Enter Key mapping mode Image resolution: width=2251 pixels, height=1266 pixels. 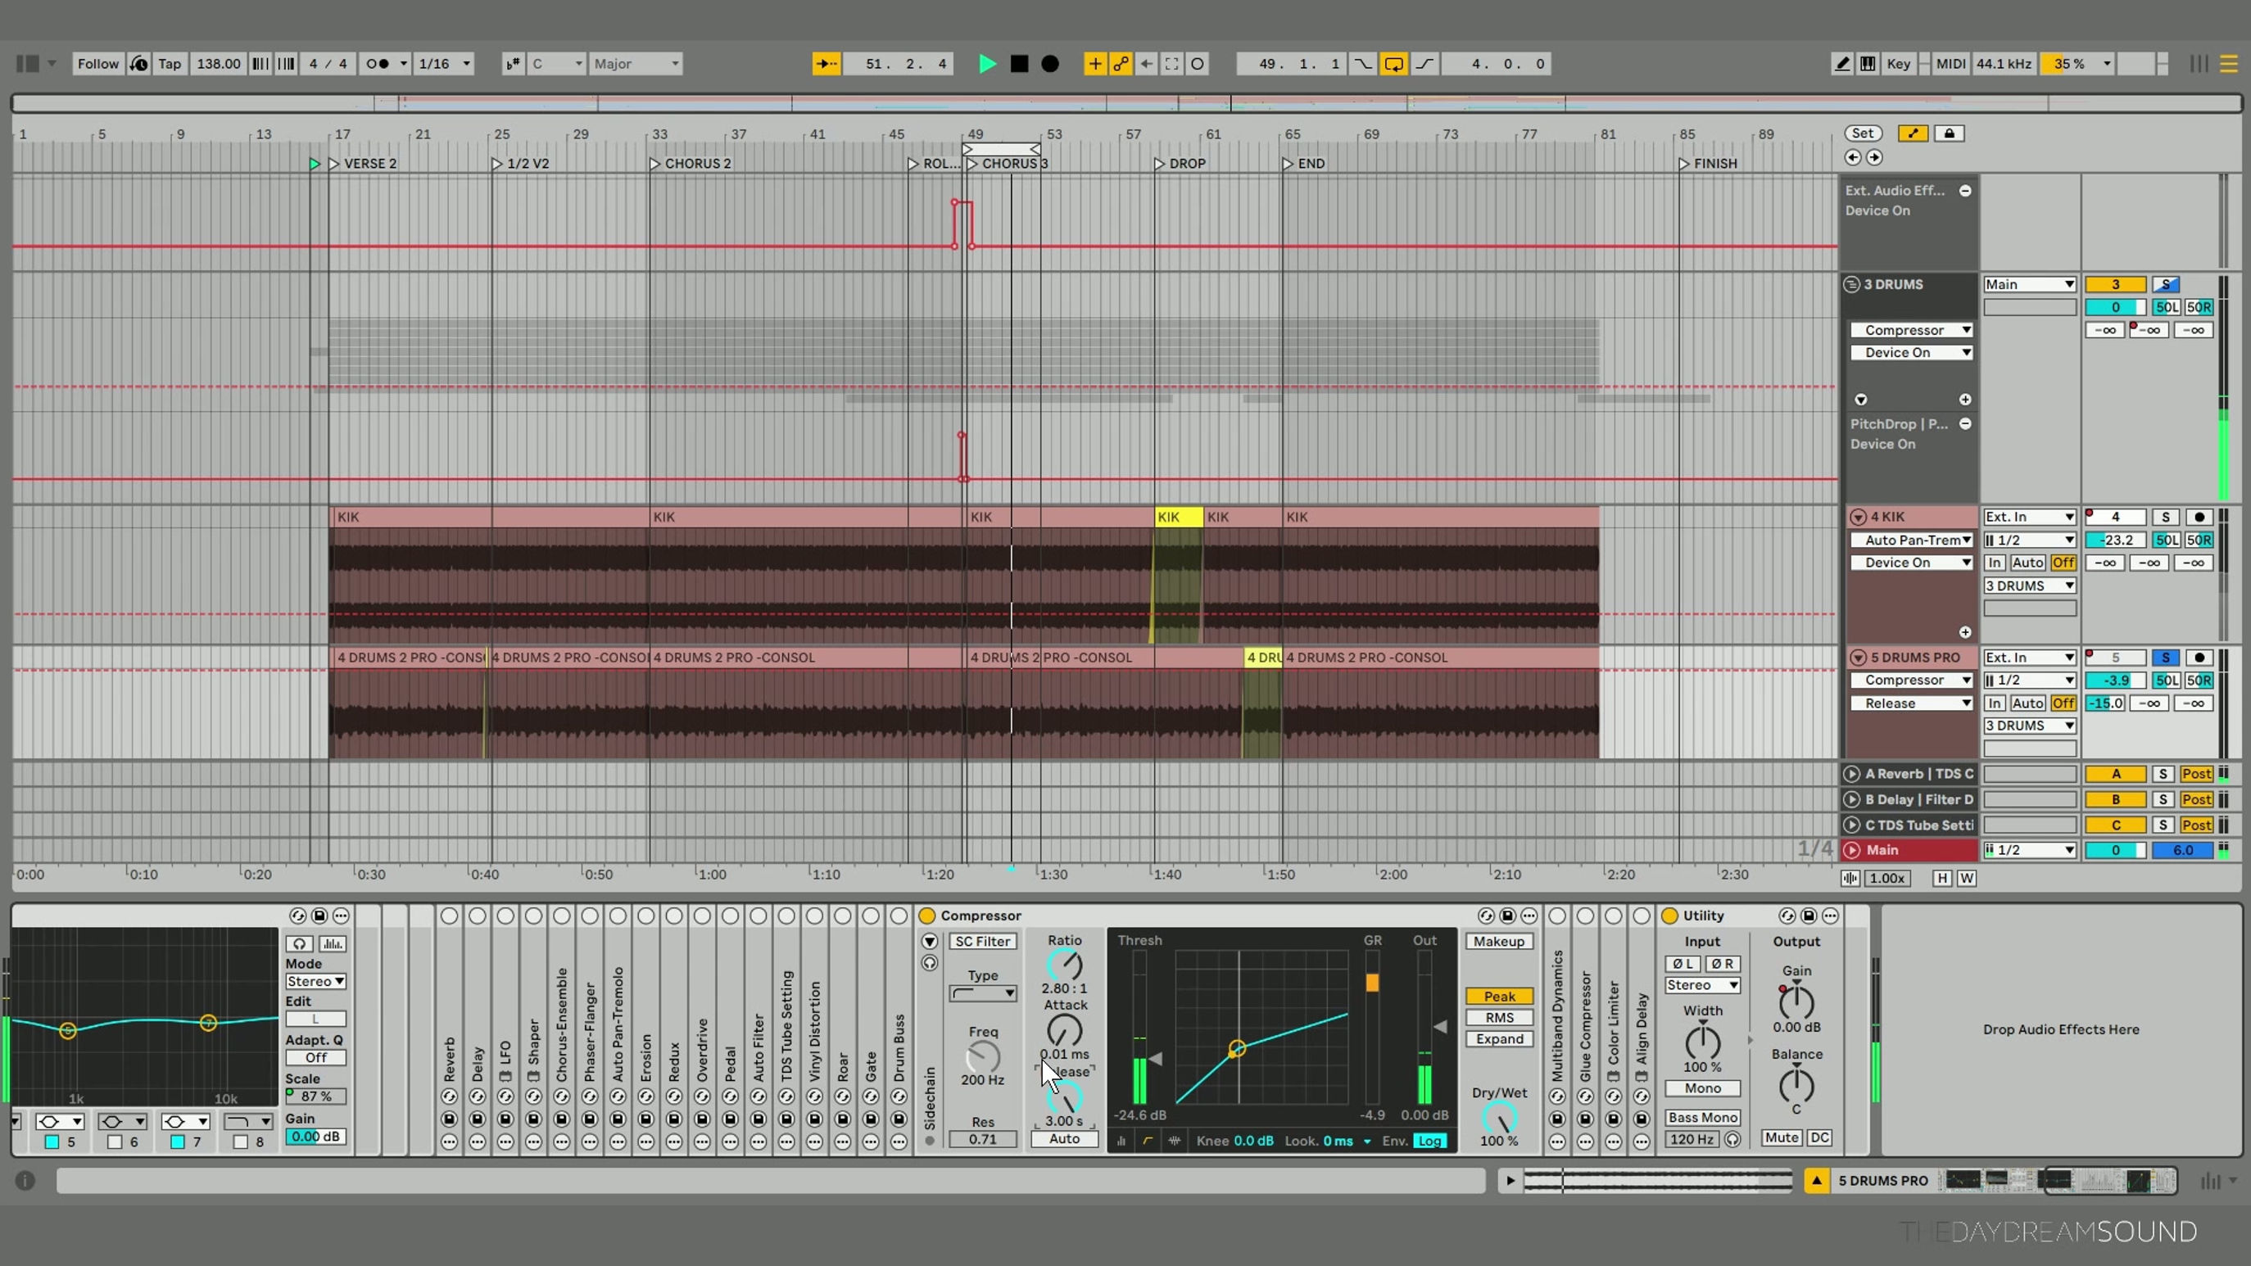click(1898, 63)
